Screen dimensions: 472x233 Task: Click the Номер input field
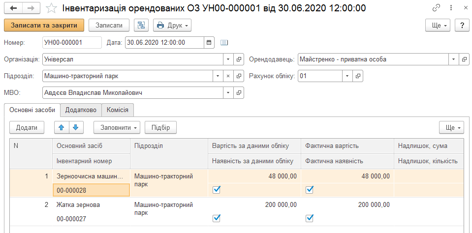tap(72, 42)
